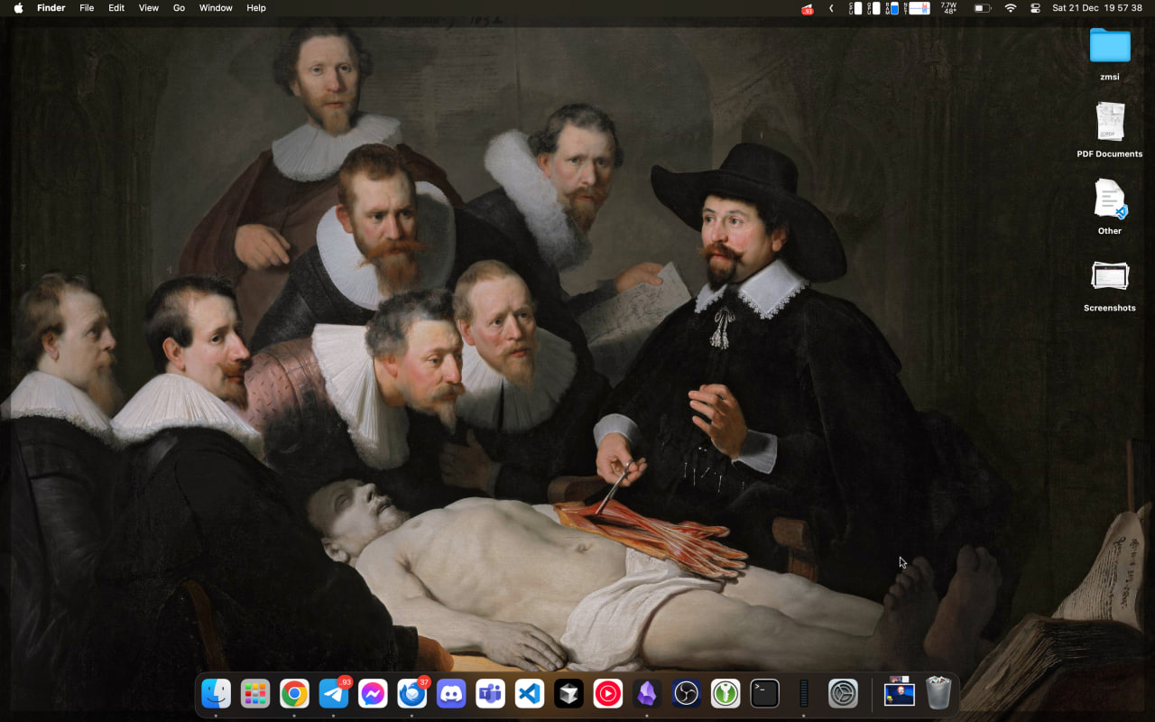Open the Screenshots stack on the desktop

tap(1110, 284)
